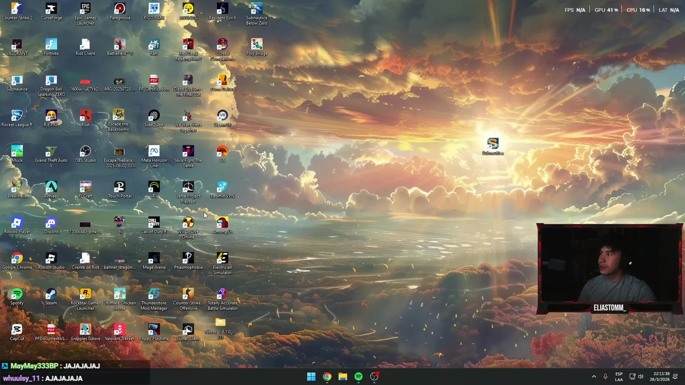
Task: Open the Counter-Strike 2 desktop shortcut
Action: point(17,12)
